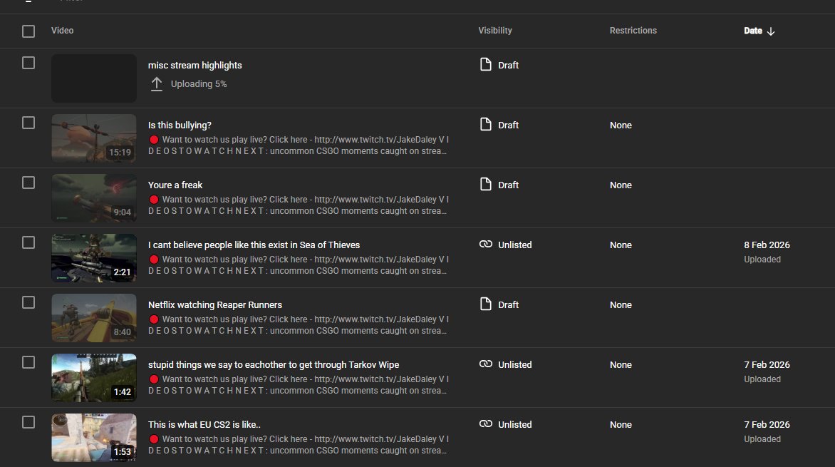Open the 1:42 Tarkov Wipe thumbnail

[94, 377]
